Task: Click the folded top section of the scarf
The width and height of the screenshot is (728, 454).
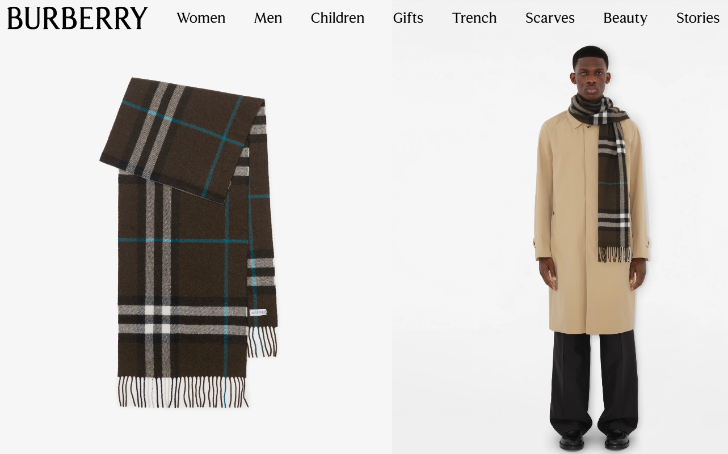Action: 182,139
